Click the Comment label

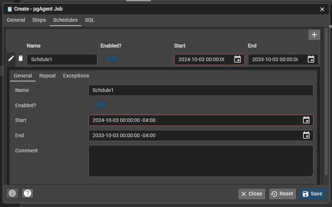point(26,151)
